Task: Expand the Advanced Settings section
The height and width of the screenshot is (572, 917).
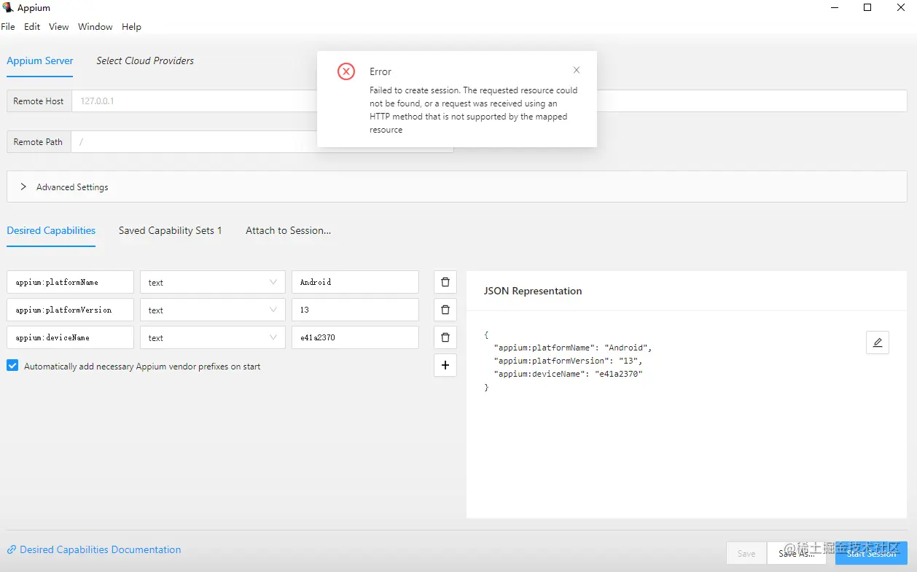Action: pos(24,187)
